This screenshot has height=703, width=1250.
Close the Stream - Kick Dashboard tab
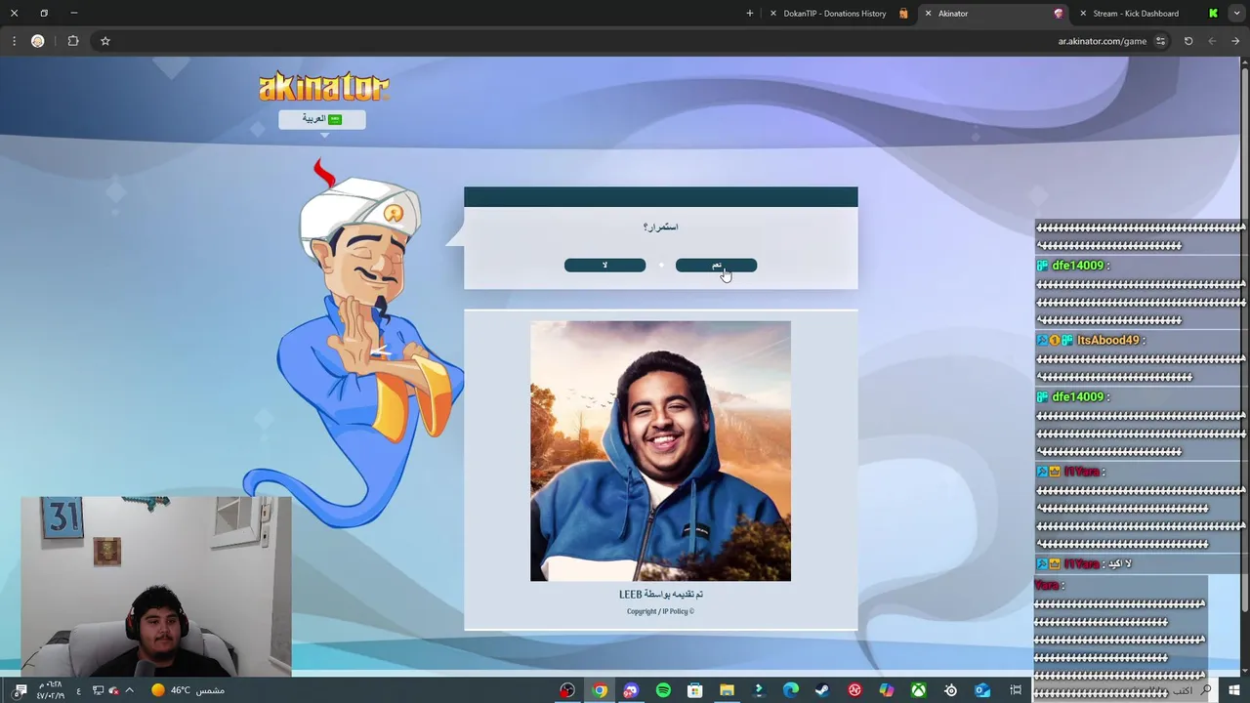(1083, 14)
